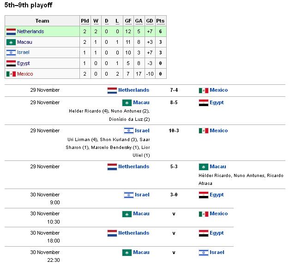
Task: Click the Israel flag in standings table
Action: click(x=11, y=53)
